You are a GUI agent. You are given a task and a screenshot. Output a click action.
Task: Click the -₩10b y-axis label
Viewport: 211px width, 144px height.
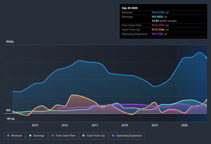click(10, 119)
